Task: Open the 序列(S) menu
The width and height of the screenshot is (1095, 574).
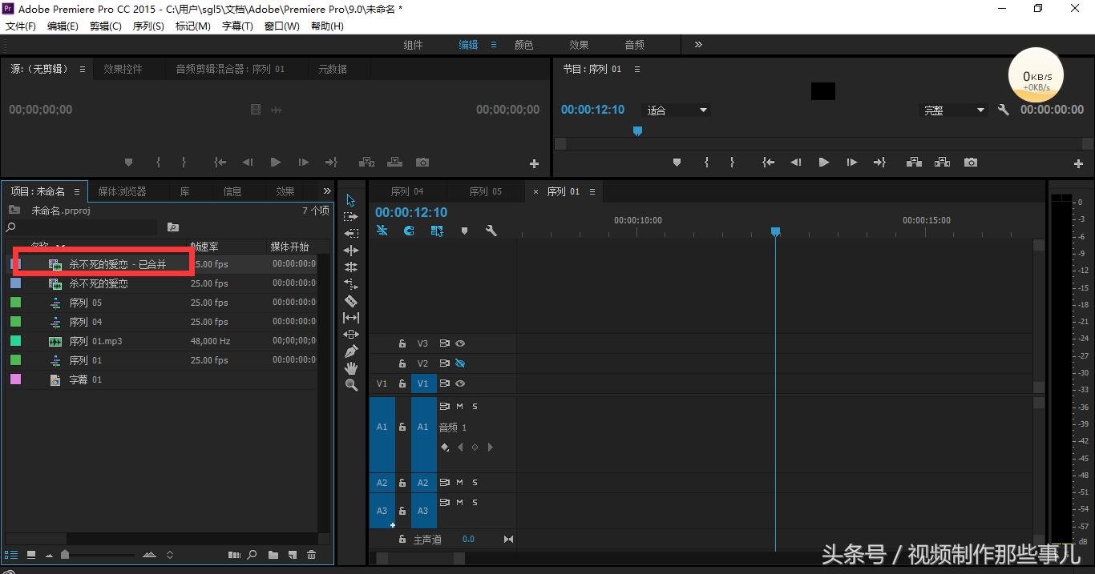Action: [147, 26]
